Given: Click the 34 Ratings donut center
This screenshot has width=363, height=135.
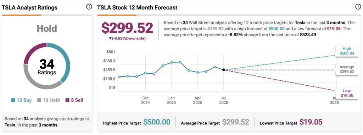Looking at the screenshot, I should point(47,66).
